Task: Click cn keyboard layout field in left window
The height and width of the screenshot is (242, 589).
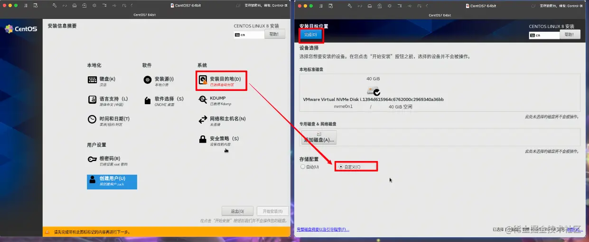Action: [249, 35]
